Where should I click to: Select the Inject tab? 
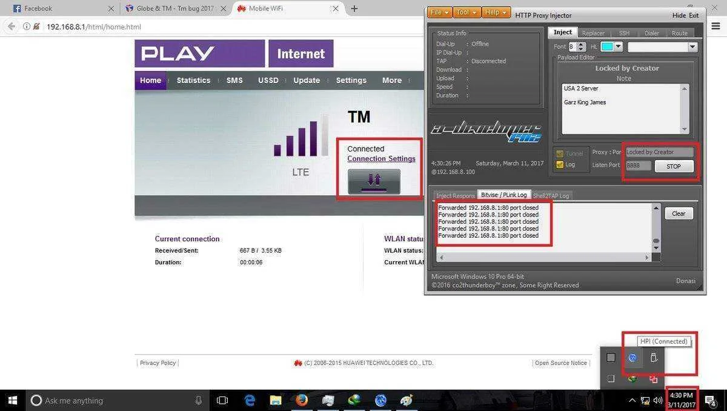pyautogui.click(x=562, y=32)
